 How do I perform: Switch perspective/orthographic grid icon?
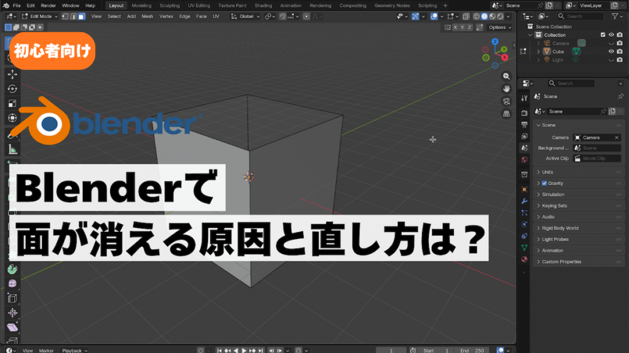[x=507, y=114]
